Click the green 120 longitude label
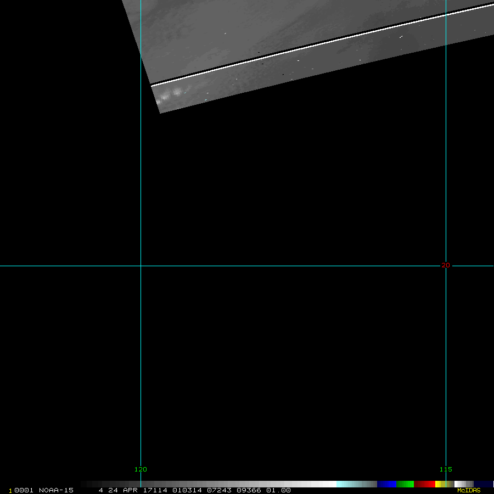 (141, 469)
